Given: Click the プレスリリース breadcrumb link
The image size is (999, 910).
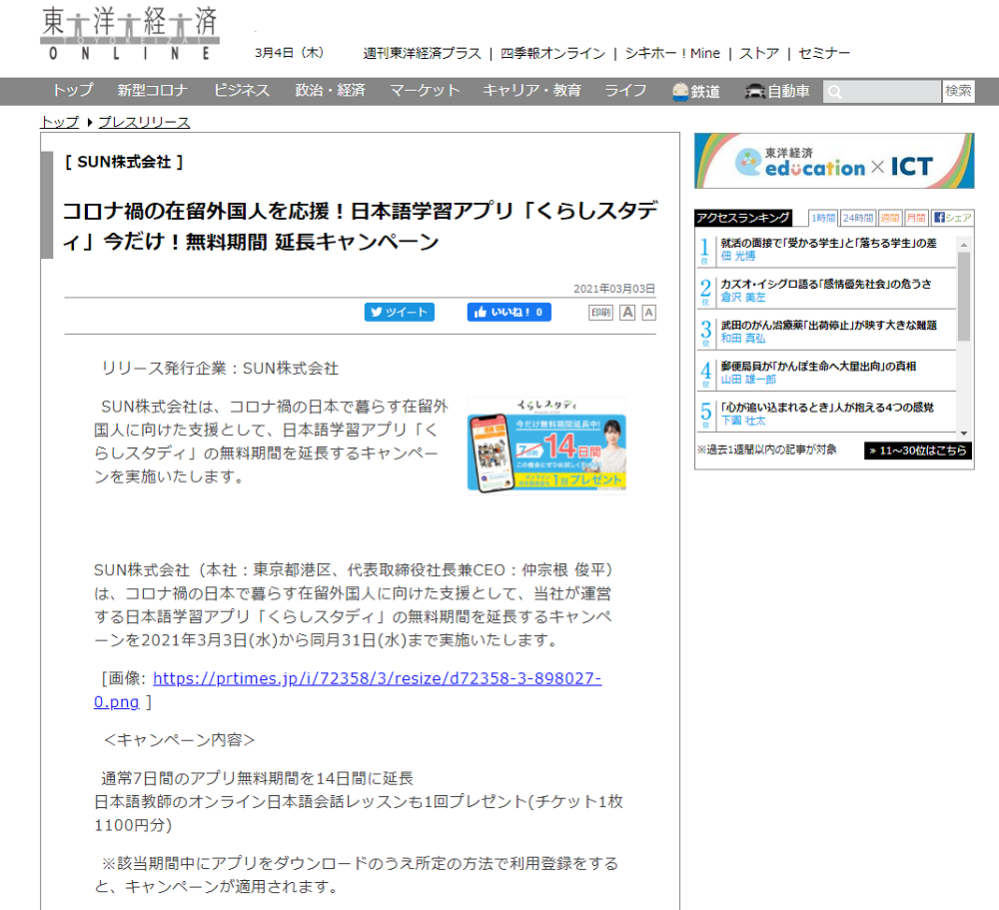Looking at the screenshot, I should [144, 122].
